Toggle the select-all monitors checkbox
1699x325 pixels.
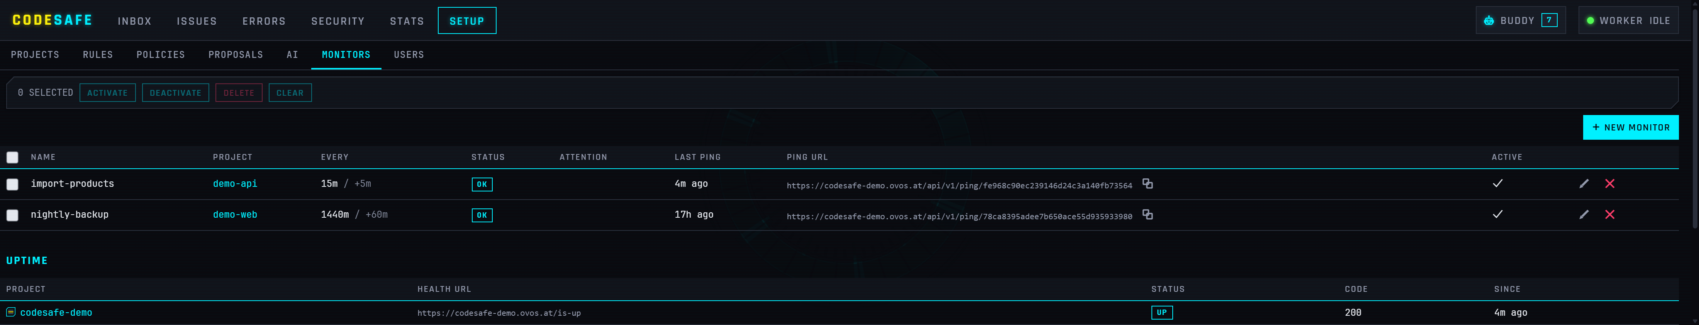12,157
